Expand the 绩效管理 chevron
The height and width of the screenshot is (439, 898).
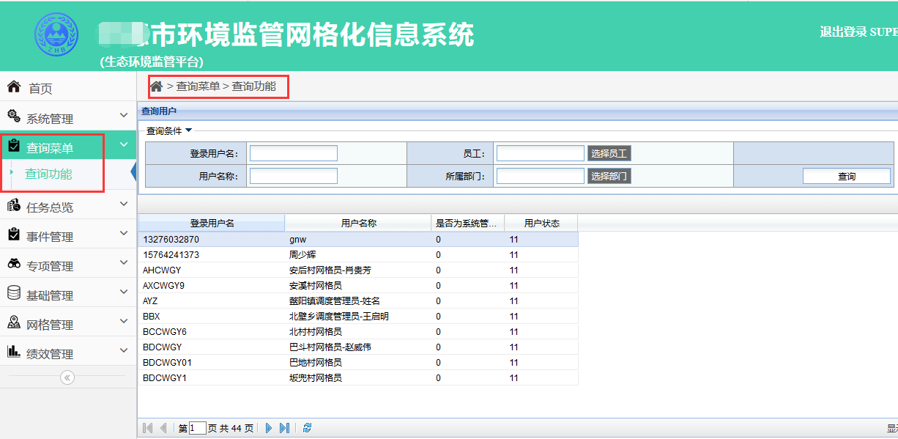pos(123,350)
